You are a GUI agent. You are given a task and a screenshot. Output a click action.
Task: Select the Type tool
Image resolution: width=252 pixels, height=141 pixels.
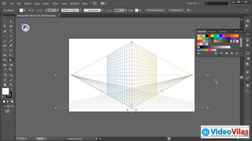11,31
